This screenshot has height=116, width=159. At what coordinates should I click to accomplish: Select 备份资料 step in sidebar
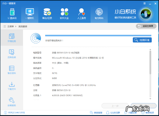12,70
